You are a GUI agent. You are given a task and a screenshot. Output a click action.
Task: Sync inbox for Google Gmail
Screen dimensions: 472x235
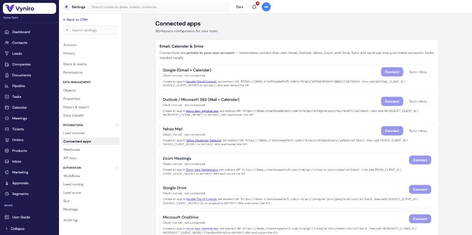(x=418, y=72)
